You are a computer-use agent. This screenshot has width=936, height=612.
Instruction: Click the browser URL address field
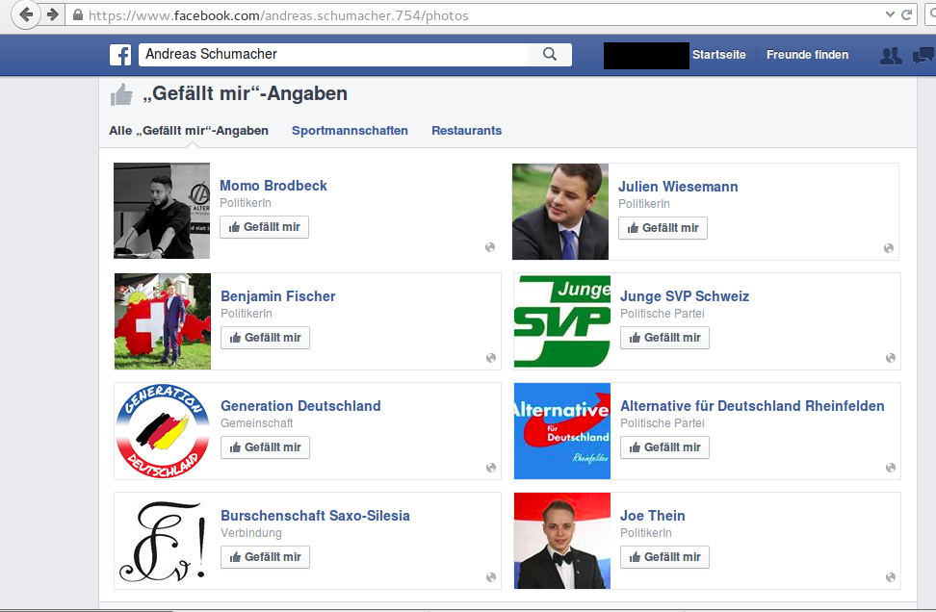[x=478, y=14]
